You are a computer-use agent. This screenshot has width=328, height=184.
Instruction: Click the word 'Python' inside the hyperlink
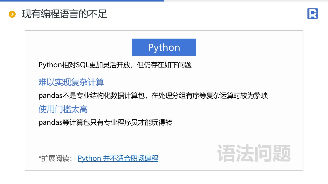point(89,158)
